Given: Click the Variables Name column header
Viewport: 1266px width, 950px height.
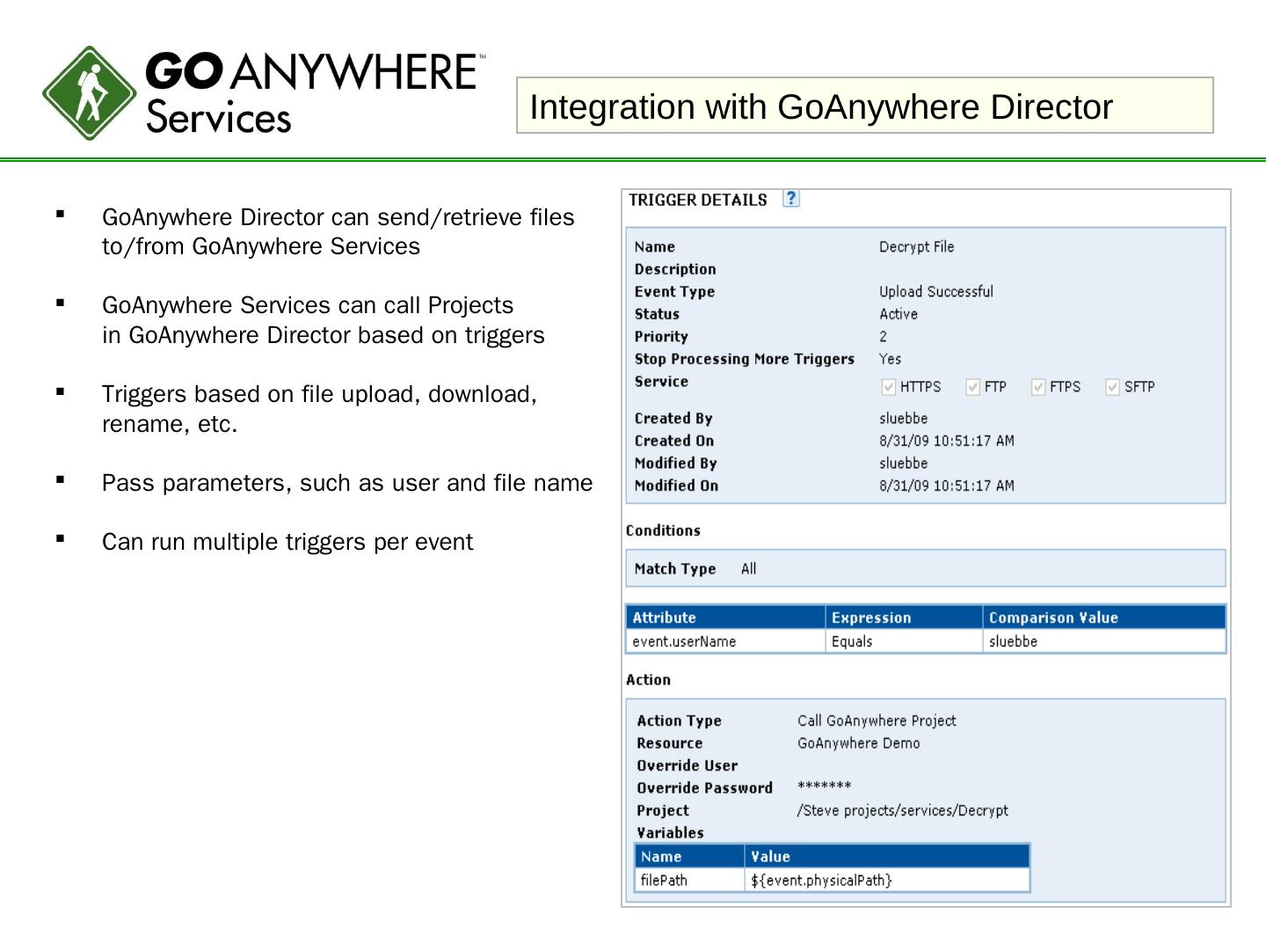Looking at the screenshot, I should pos(690,856).
